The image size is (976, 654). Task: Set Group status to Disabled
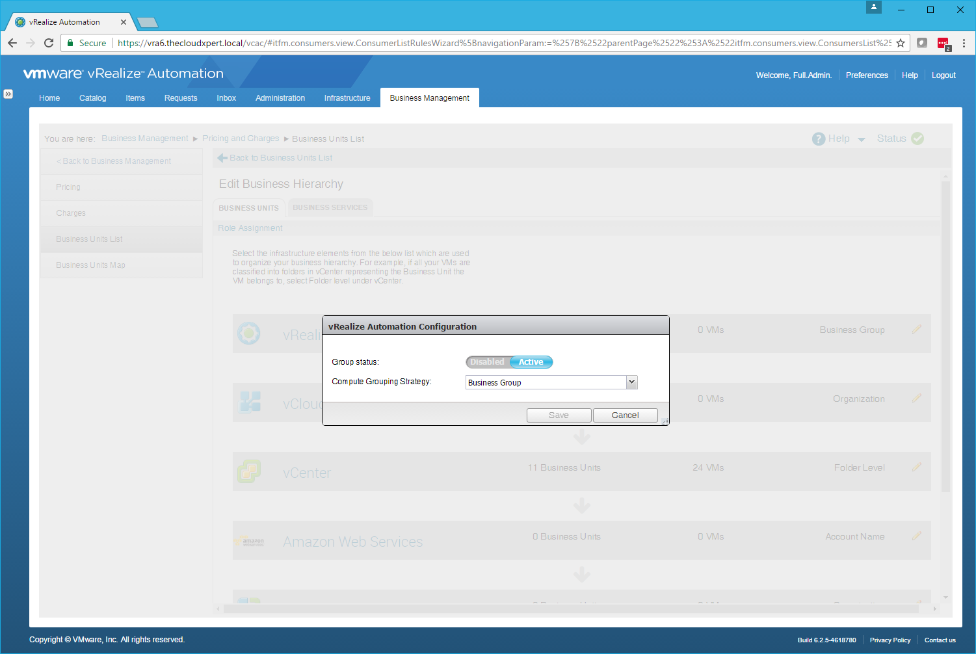(487, 362)
